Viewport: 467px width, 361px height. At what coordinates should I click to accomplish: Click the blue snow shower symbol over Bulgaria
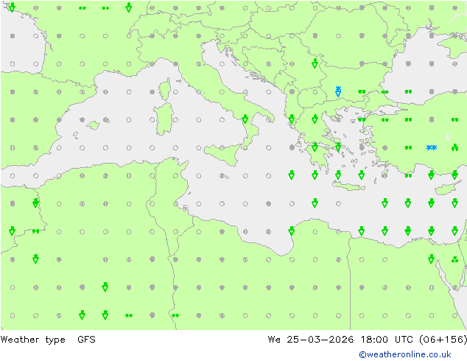pos(338,91)
